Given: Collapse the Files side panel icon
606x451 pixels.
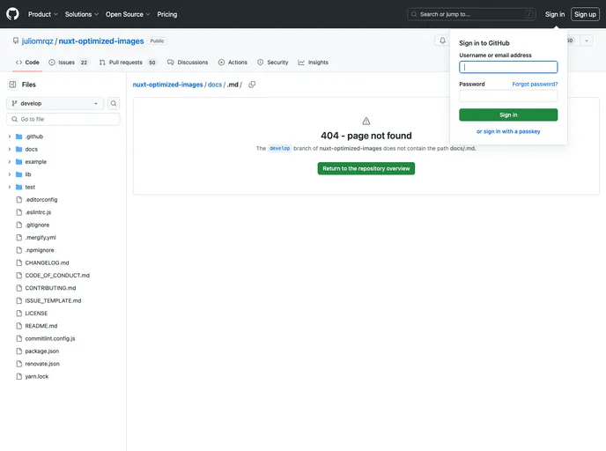Looking at the screenshot, I should click(x=12, y=85).
